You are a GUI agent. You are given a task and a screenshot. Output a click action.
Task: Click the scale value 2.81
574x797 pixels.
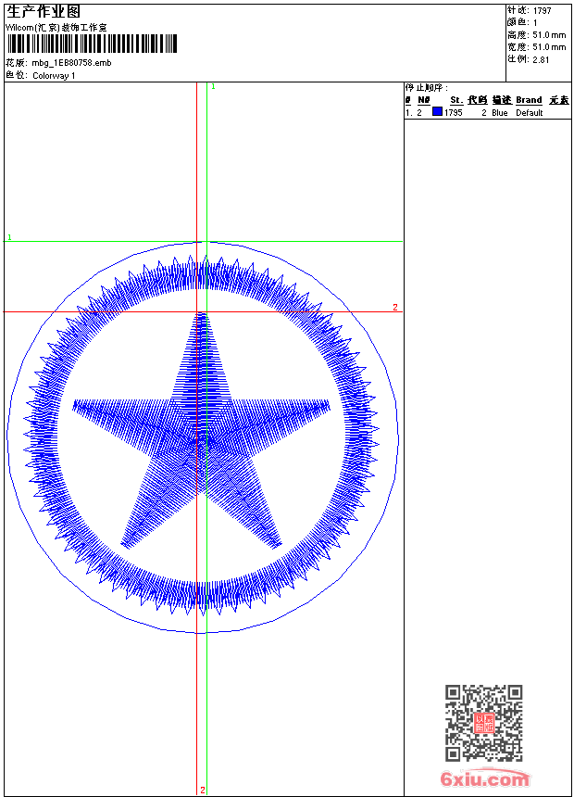(541, 58)
